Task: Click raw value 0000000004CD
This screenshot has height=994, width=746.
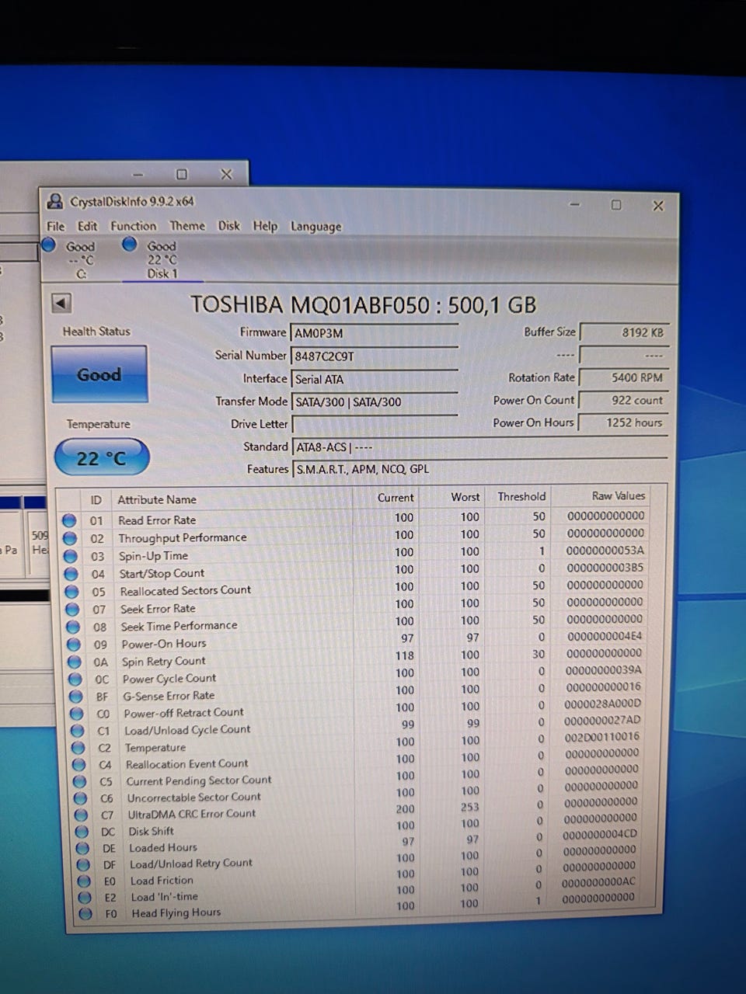Action: [600, 834]
